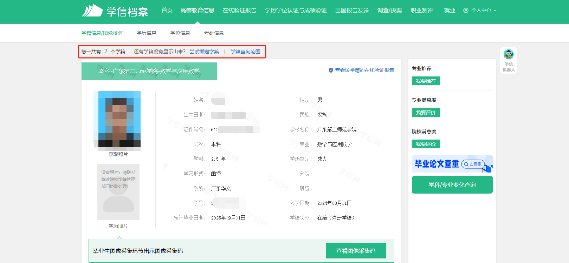Image resolution: width=569 pixels, height=263 pixels.
Task: Click the 在籍（注册学籍） status value
Action: coord(337,218)
